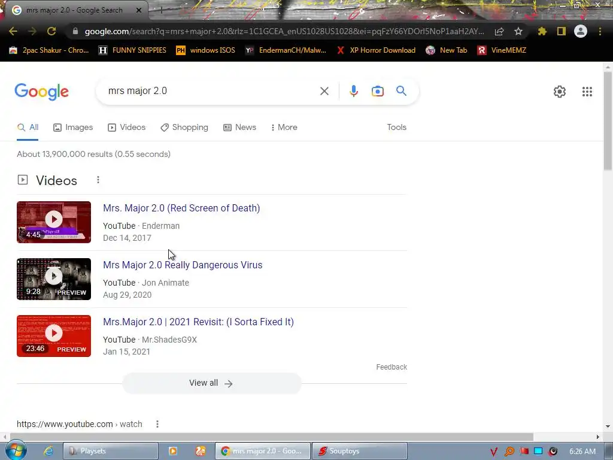Switch to the Playsets taskbar window
The height and width of the screenshot is (460, 613).
pyautogui.click(x=111, y=451)
